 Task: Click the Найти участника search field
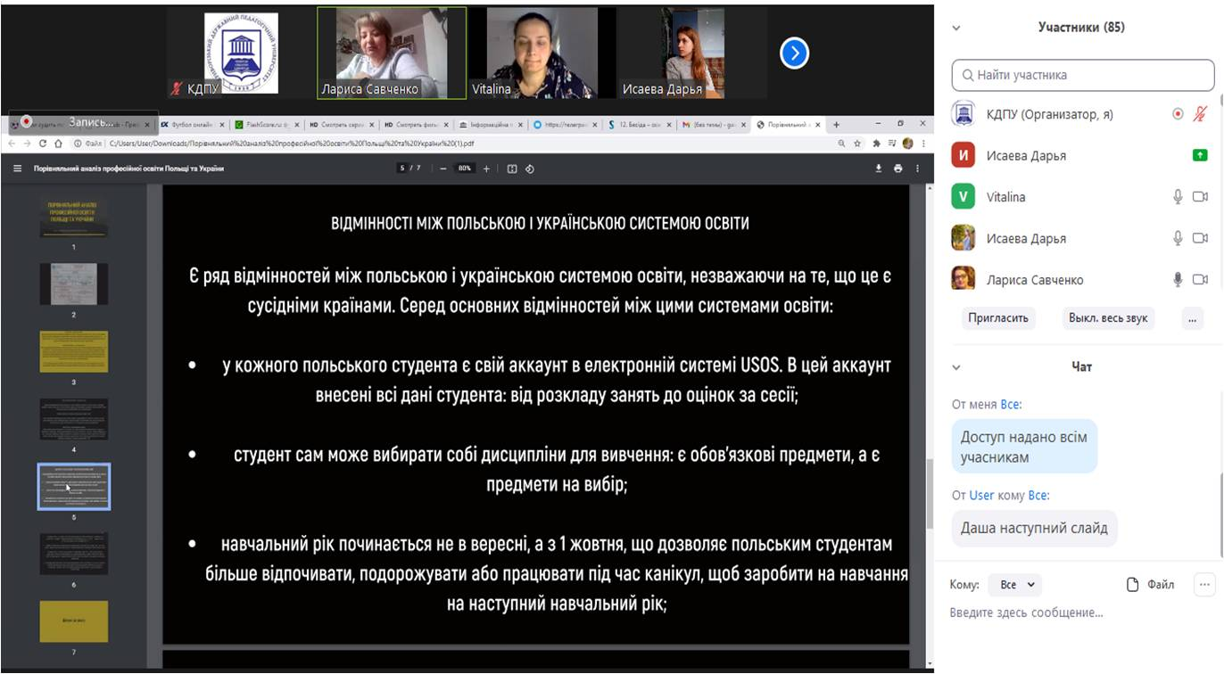tap(1082, 75)
